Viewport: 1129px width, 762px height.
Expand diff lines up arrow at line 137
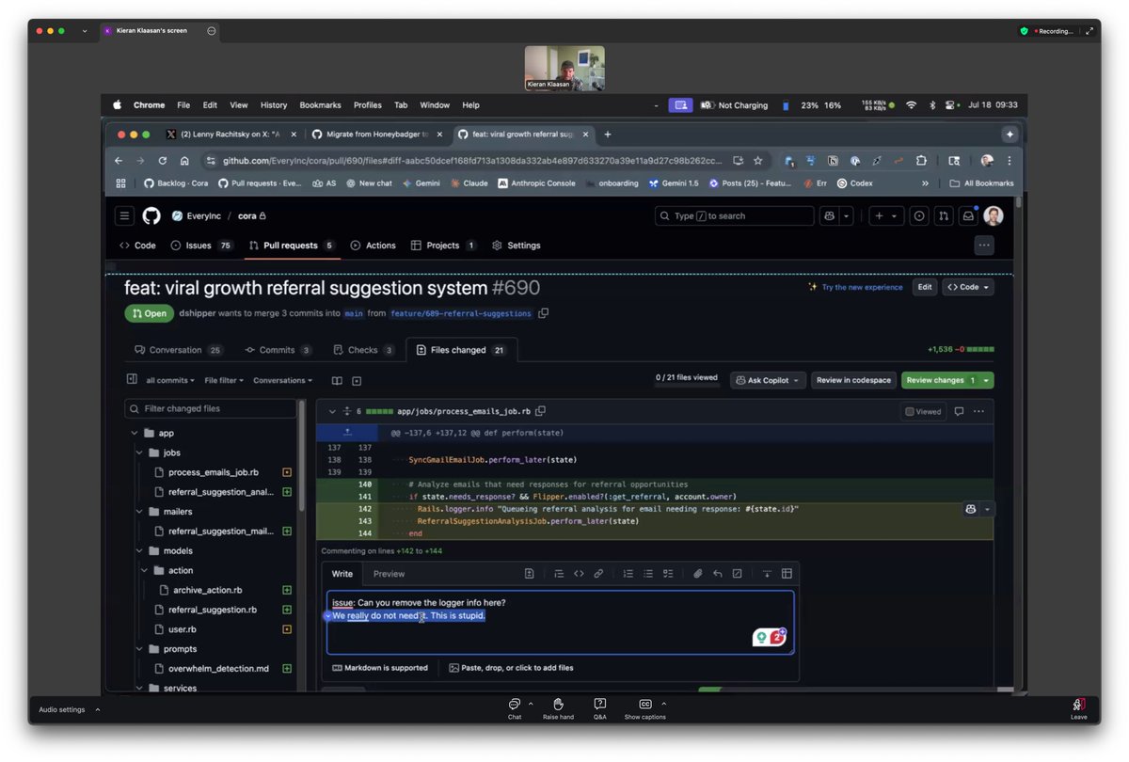click(347, 432)
